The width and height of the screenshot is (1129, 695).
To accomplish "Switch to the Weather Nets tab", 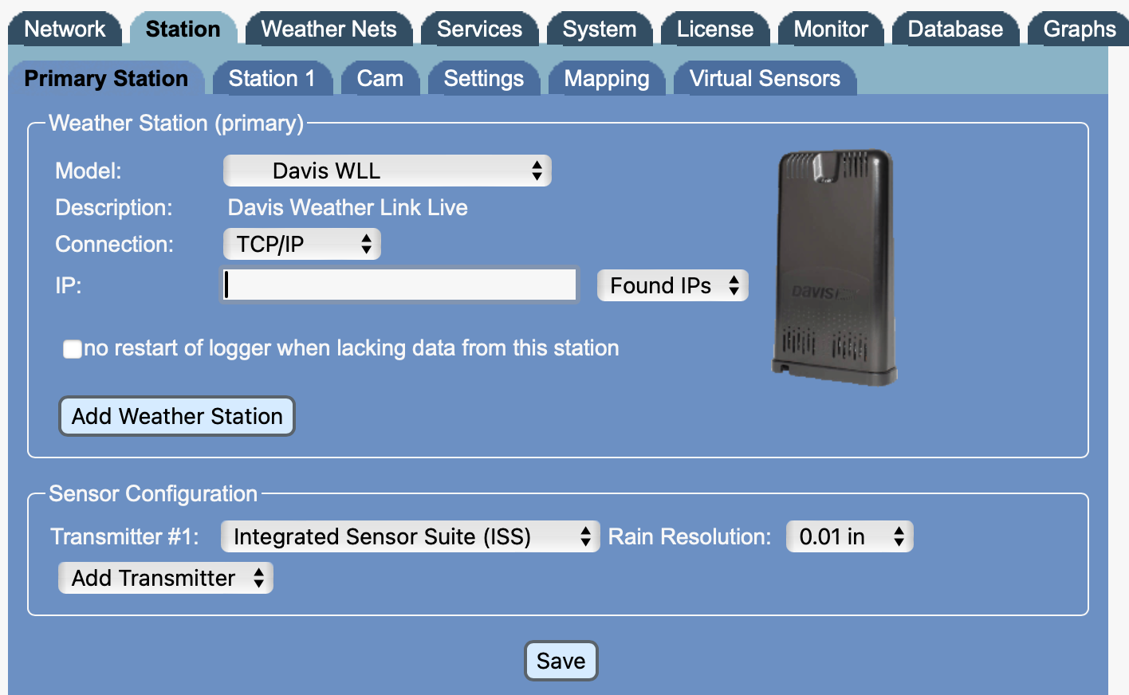I will point(328,29).
